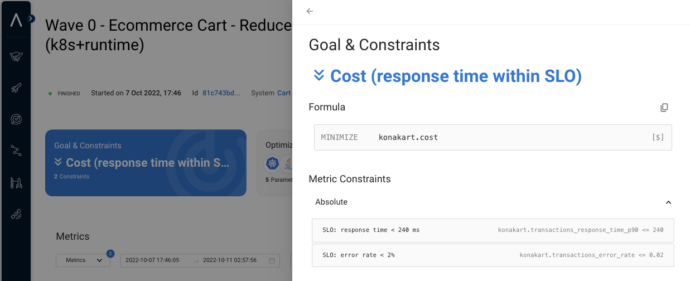Image resolution: width=690 pixels, height=281 pixels.
Task: Click the Kubernetes icon in Optimization card
Action: click(272, 163)
